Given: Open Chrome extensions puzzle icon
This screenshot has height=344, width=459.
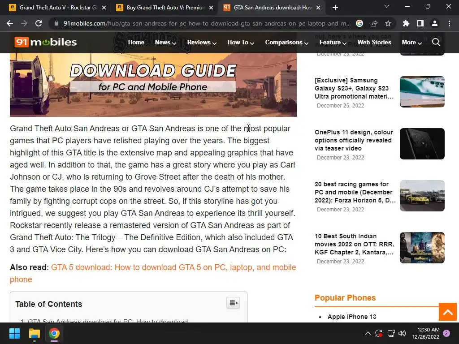Looking at the screenshot, I should (406, 23).
